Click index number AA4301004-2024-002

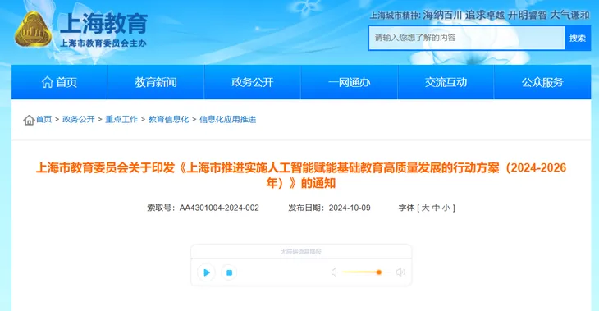click(x=219, y=208)
